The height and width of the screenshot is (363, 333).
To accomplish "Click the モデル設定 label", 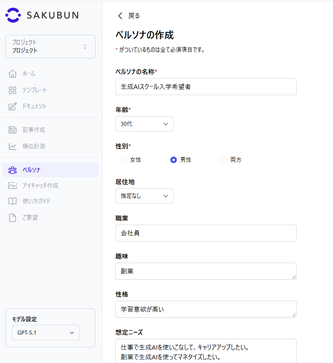I will pos(25,319).
